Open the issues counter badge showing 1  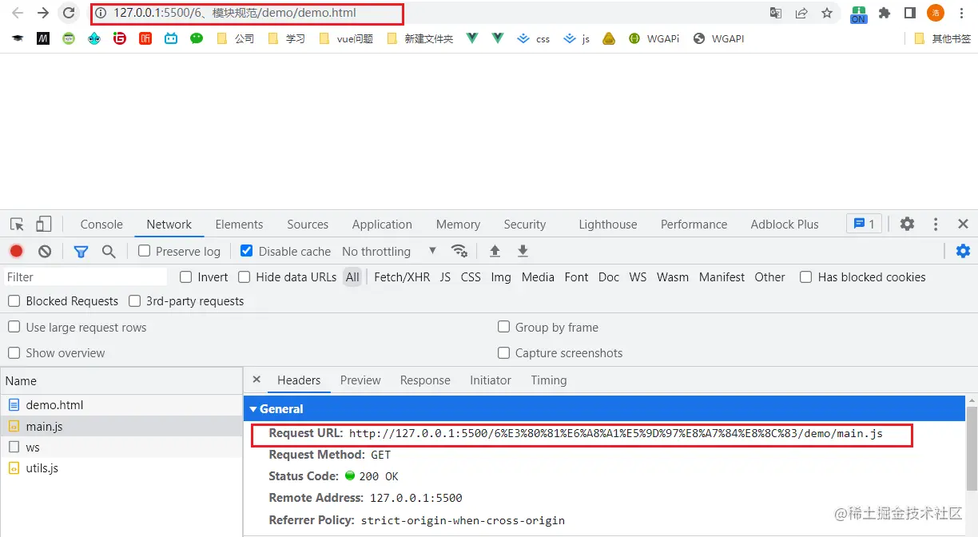[x=865, y=224]
